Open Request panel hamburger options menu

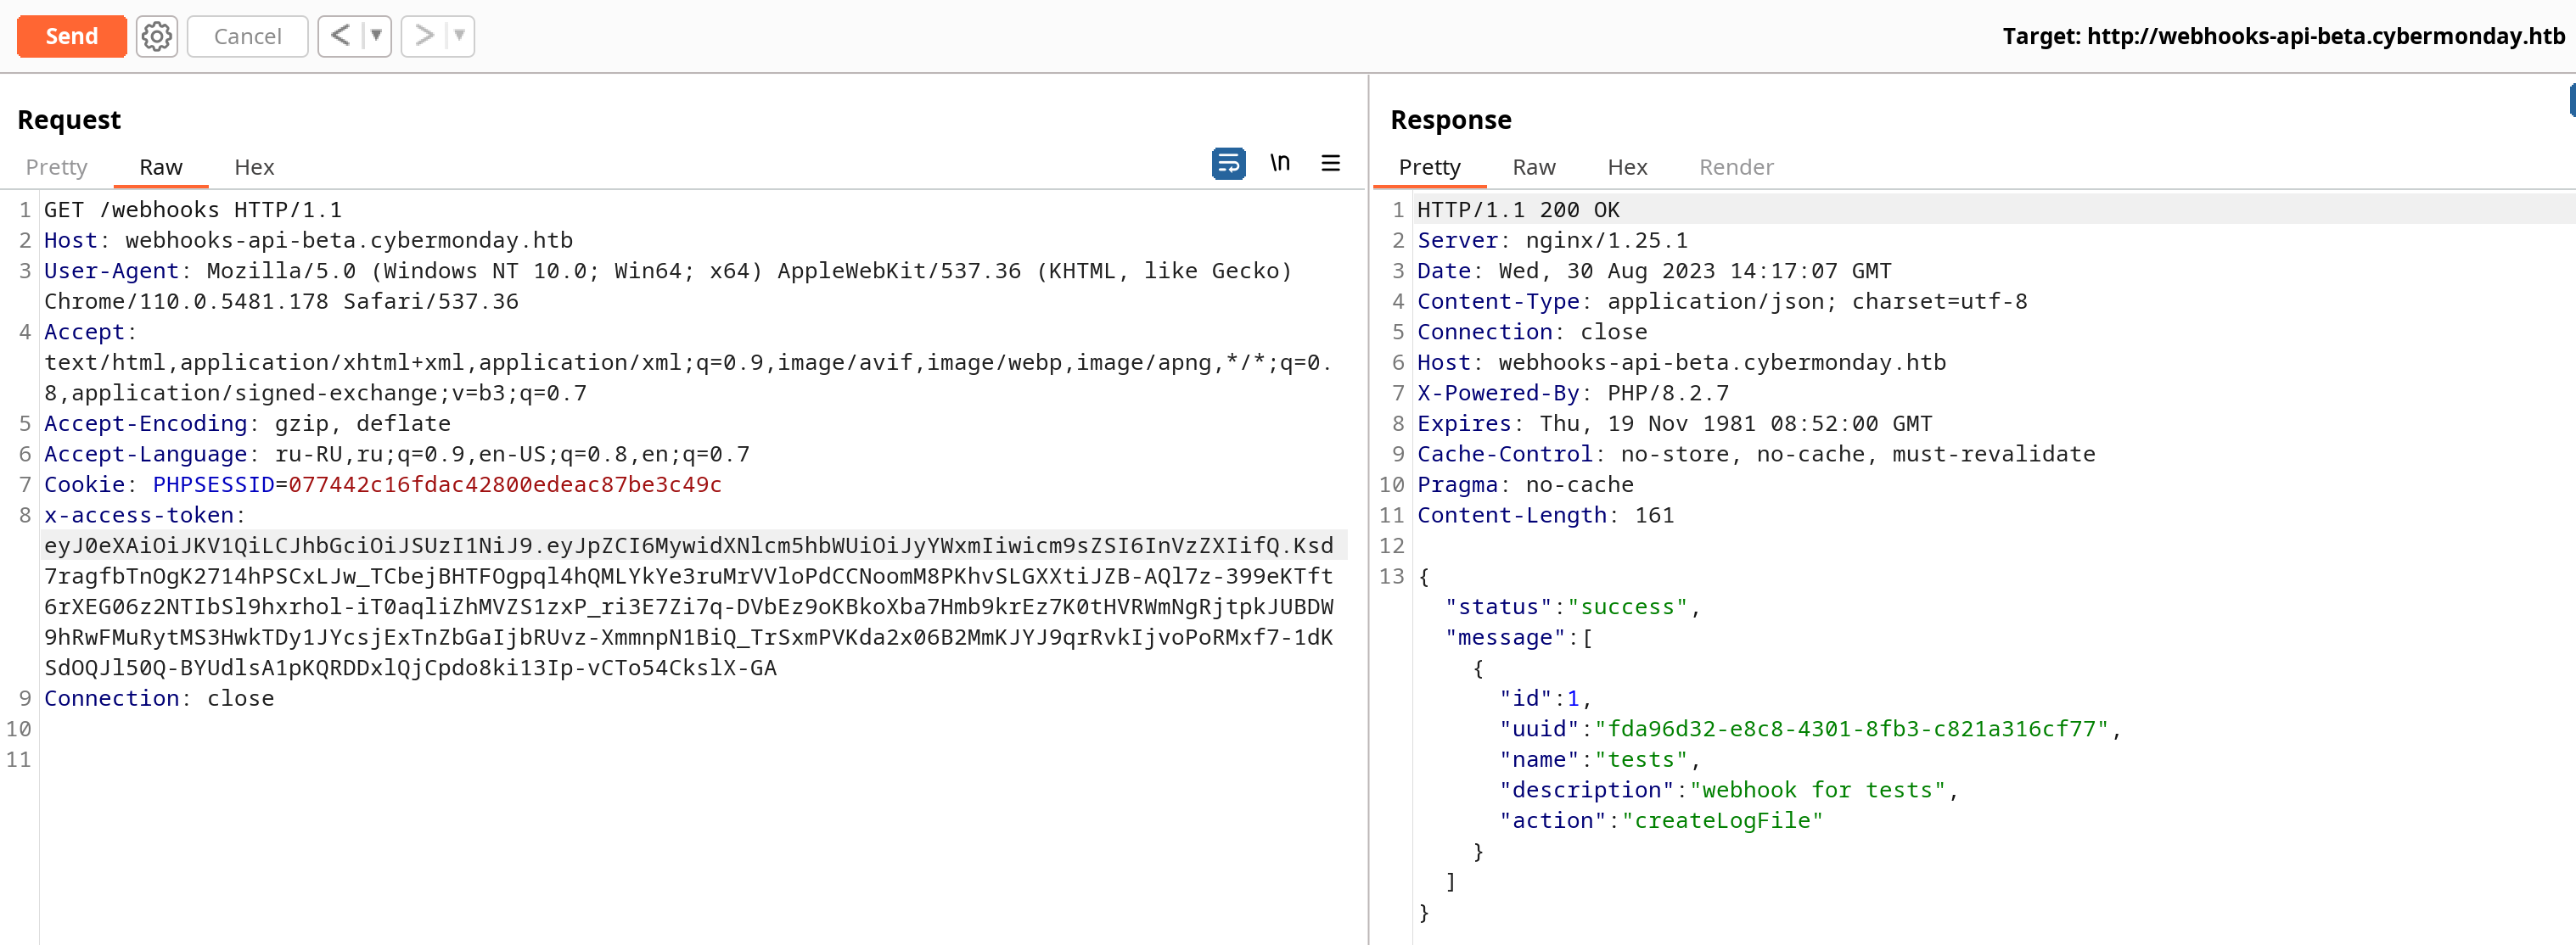click(1330, 163)
